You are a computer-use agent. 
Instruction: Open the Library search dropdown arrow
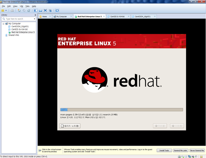click(x=34, y=19)
